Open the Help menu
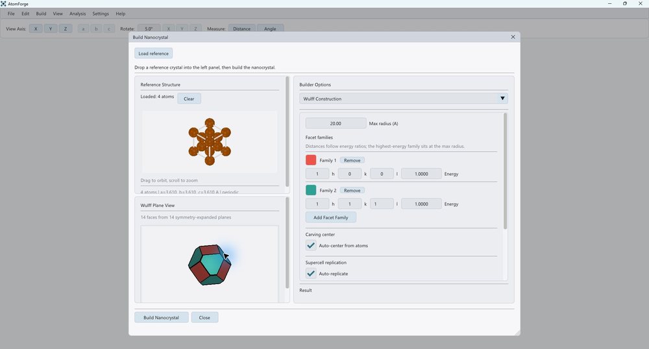 121,14
